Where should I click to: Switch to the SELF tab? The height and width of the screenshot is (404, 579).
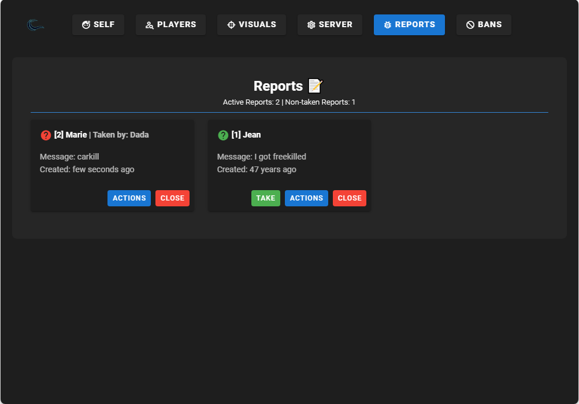point(98,24)
